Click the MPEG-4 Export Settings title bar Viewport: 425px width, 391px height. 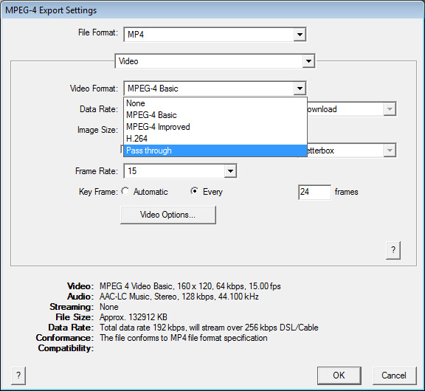tap(212, 10)
